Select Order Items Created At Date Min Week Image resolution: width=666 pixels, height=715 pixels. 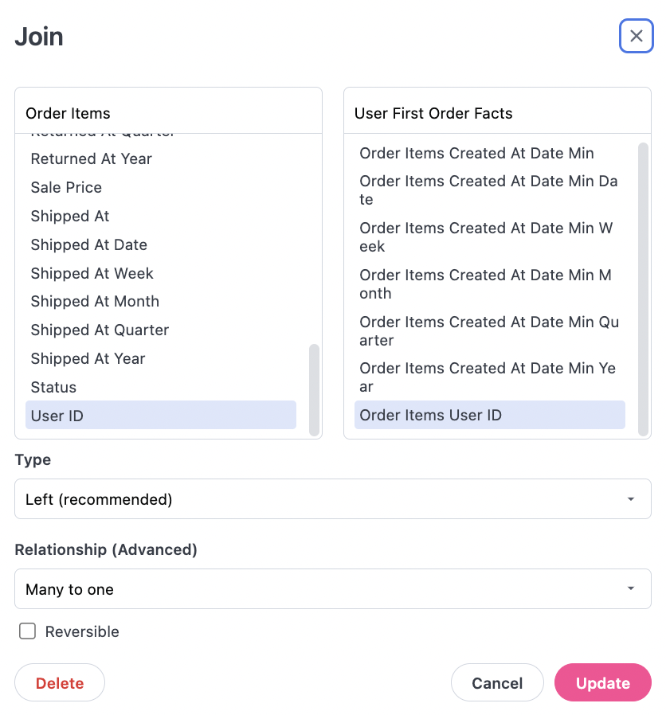click(x=486, y=237)
